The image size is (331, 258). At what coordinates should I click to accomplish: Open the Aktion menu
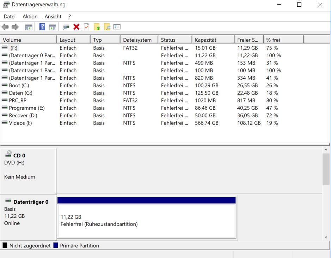(x=30, y=17)
